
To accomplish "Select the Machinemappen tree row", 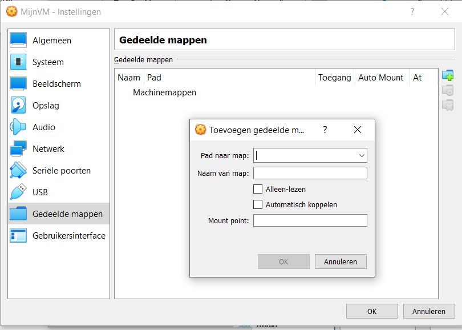I will tap(164, 92).
